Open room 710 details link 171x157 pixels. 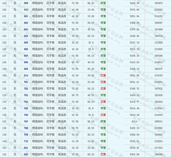(26, 141)
